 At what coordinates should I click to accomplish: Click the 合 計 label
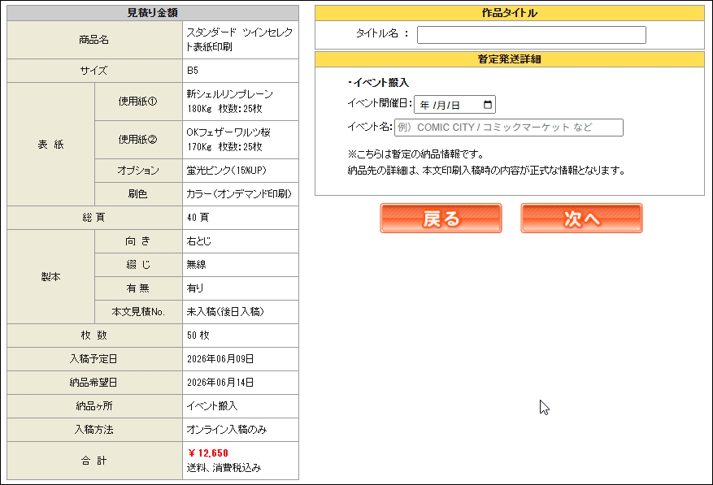[94, 461]
